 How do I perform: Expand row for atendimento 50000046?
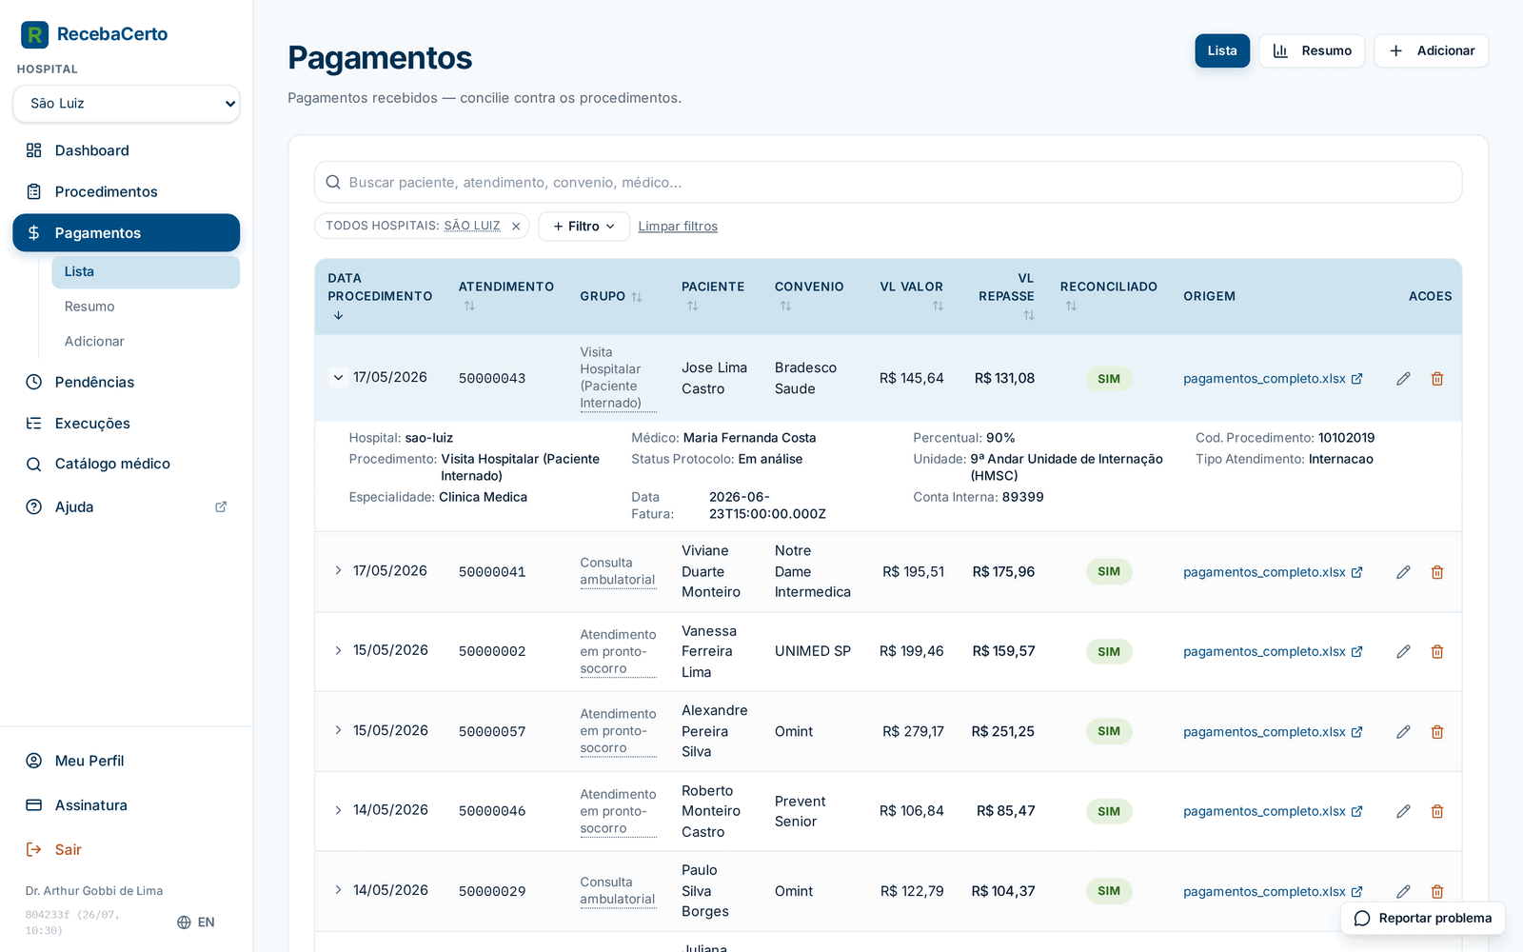point(338,811)
